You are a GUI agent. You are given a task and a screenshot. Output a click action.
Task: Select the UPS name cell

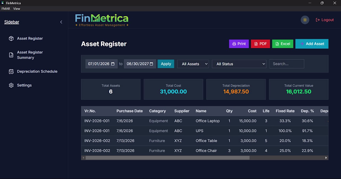click(x=199, y=131)
